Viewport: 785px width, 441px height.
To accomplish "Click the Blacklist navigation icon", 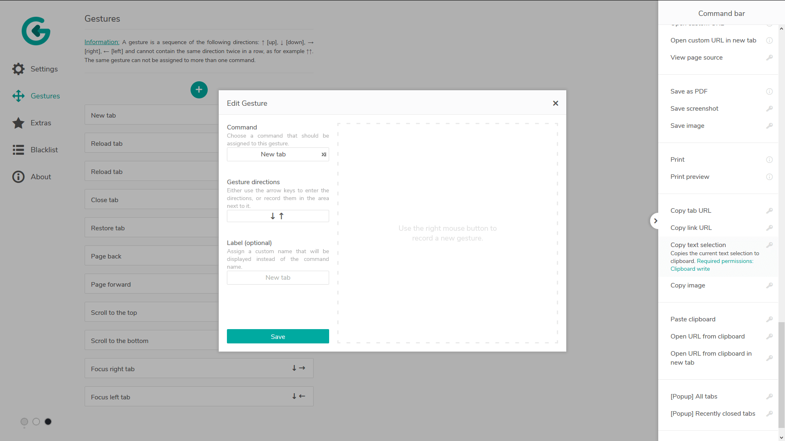I will 19,150.
